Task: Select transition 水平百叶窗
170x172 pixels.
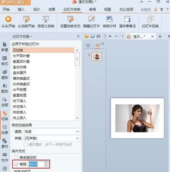Action: tap(43, 56)
